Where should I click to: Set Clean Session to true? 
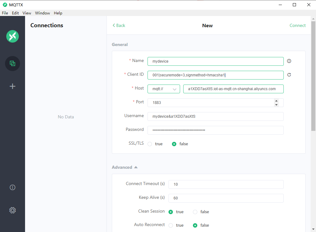171,212
